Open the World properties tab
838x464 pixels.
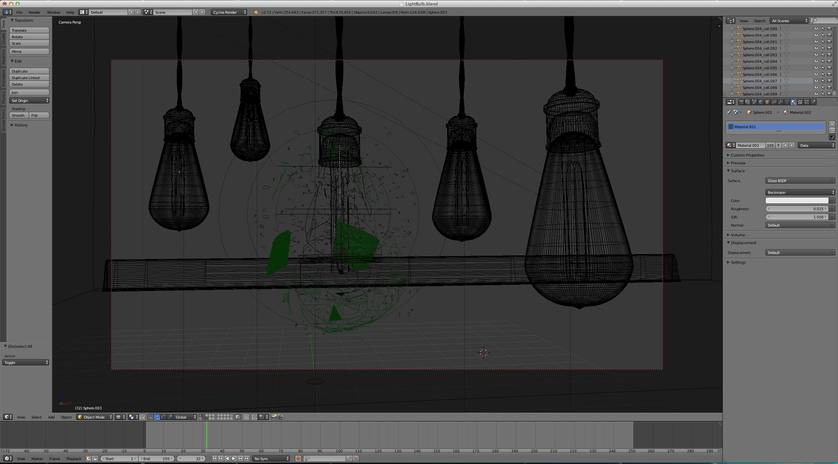[x=761, y=102]
